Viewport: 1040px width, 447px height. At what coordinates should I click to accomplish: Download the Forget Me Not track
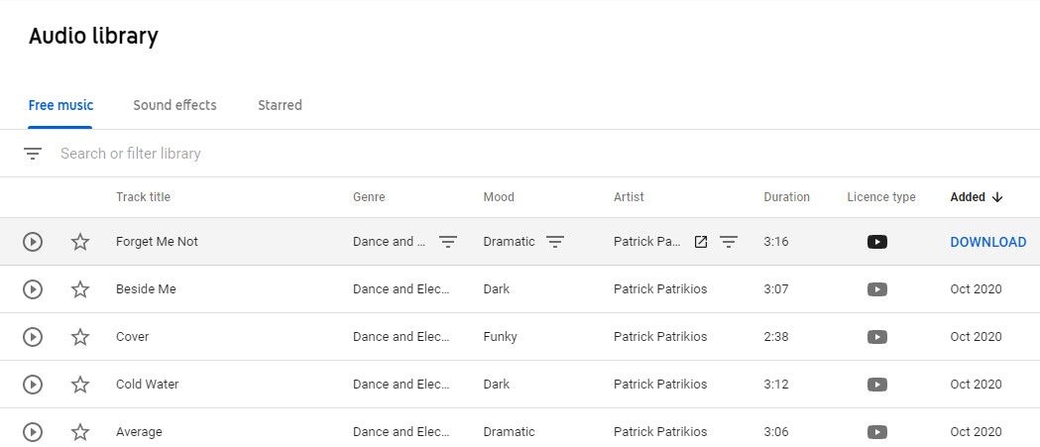[x=987, y=242]
